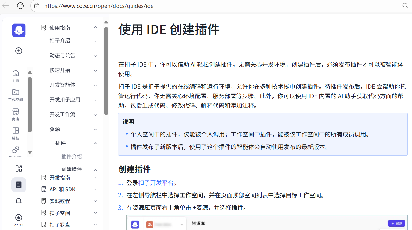The height and width of the screenshot is (230, 412).
Task: Click the browser back arrow
Action: click(6, 6)
